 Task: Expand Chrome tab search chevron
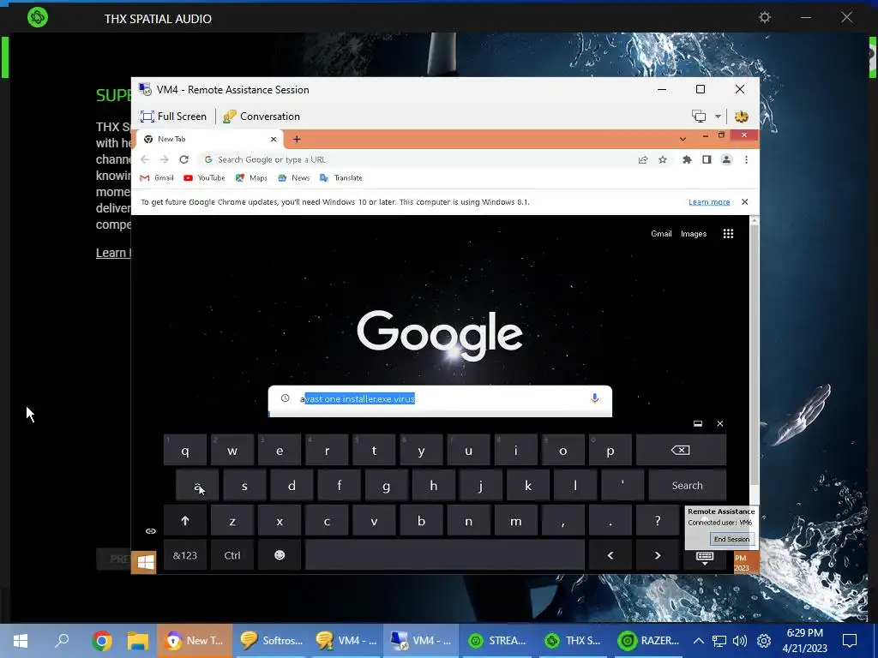click(683, 139)
